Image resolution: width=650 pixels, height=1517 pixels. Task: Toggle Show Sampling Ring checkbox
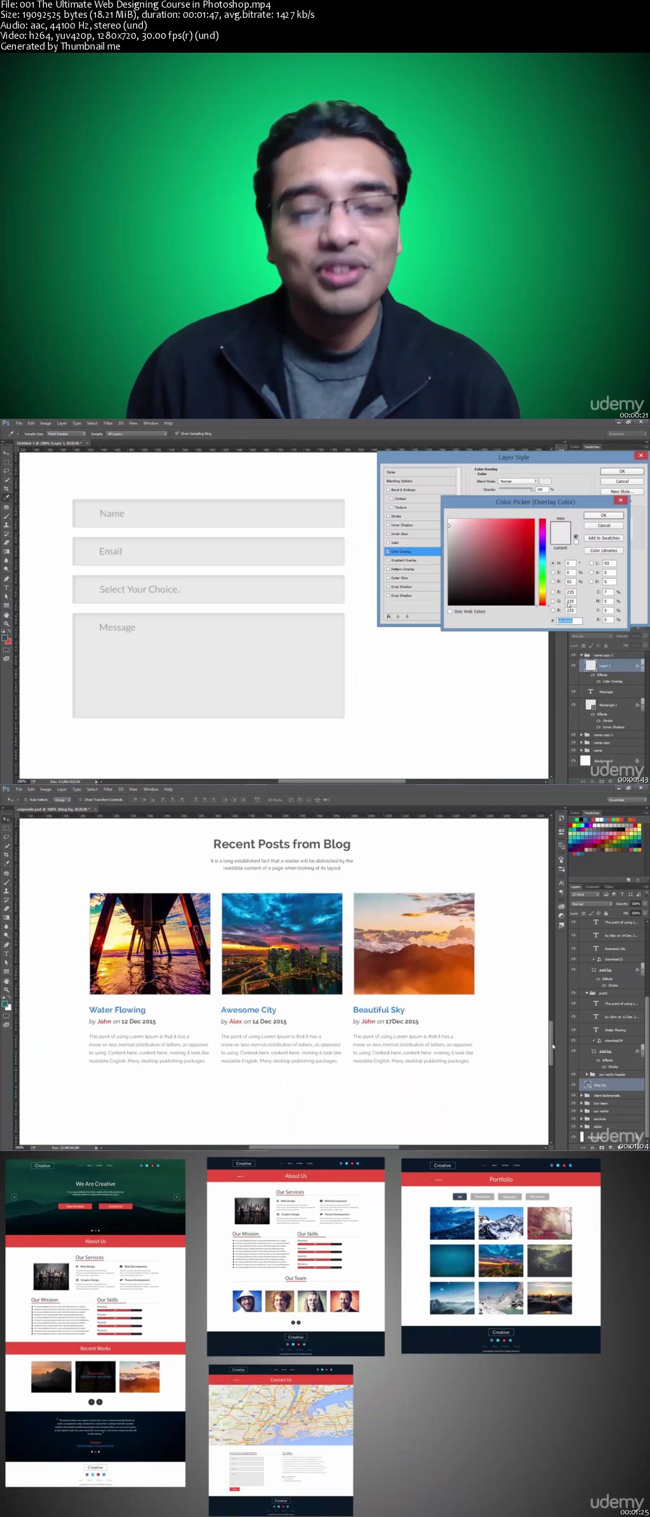click(176, 433)
